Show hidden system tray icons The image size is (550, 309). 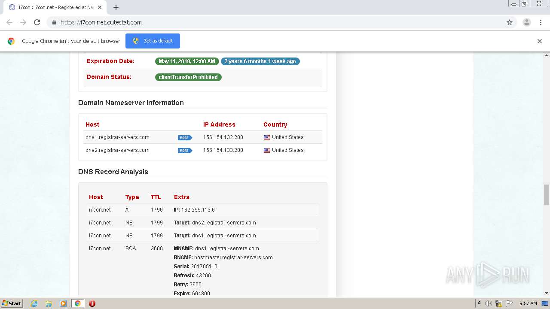[x=479, y=303]
